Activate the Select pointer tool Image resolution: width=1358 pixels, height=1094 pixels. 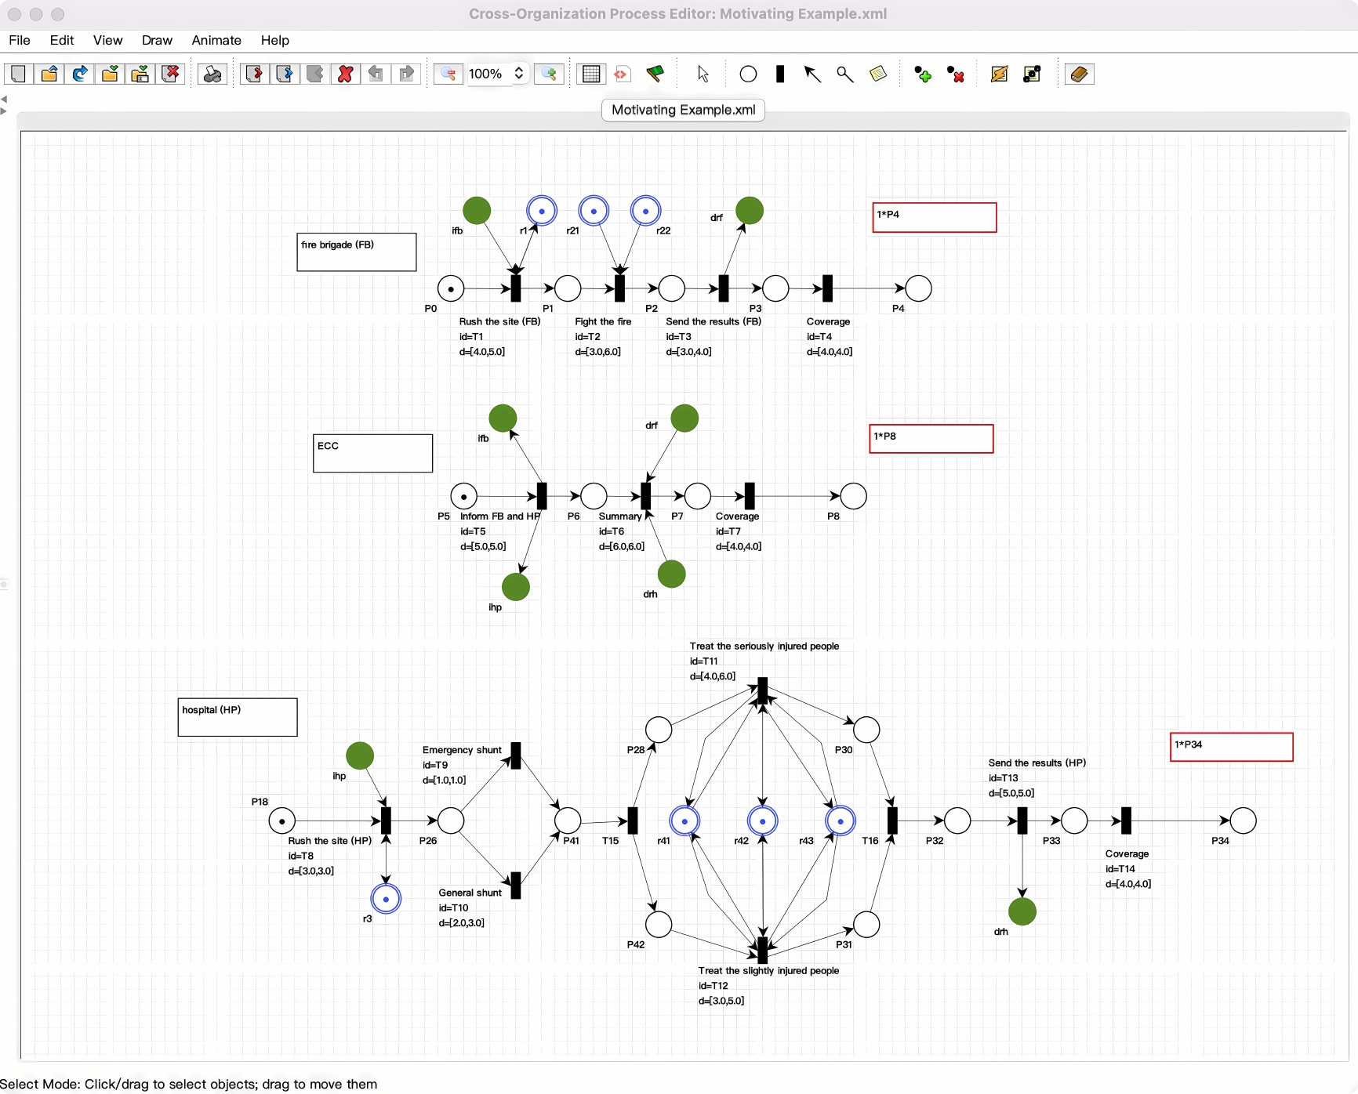coord(703,74)
